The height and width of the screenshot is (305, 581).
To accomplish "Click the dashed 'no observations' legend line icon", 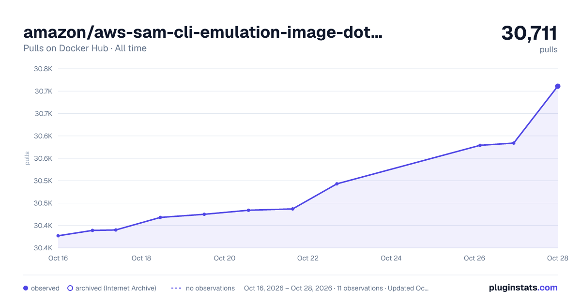I will coord(176,288).
